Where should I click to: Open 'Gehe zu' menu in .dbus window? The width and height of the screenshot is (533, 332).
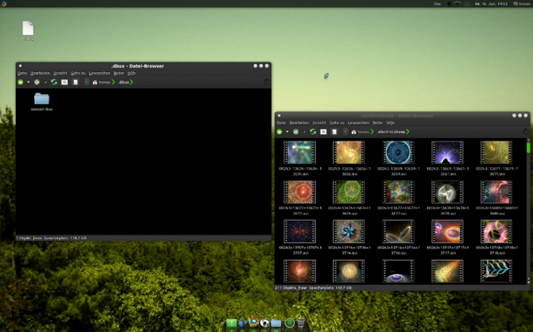(78, 73)
